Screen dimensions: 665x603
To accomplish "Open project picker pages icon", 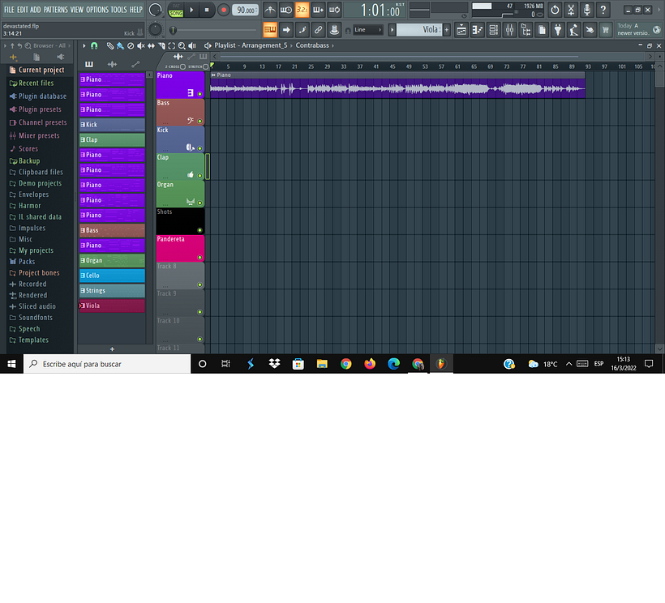I will click(542, 30).
